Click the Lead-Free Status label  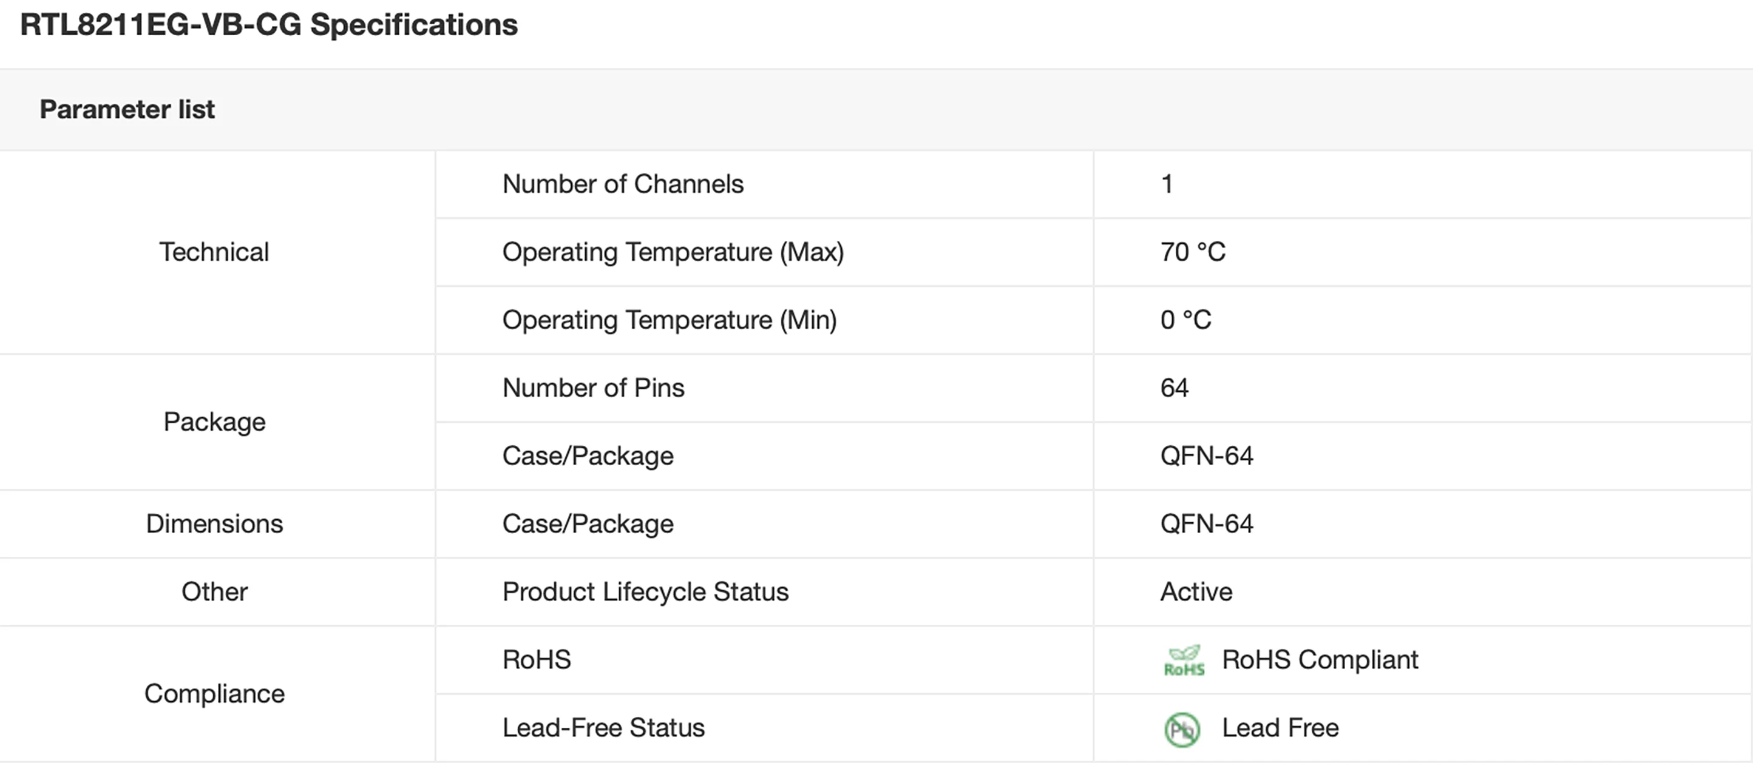(603, 728)
